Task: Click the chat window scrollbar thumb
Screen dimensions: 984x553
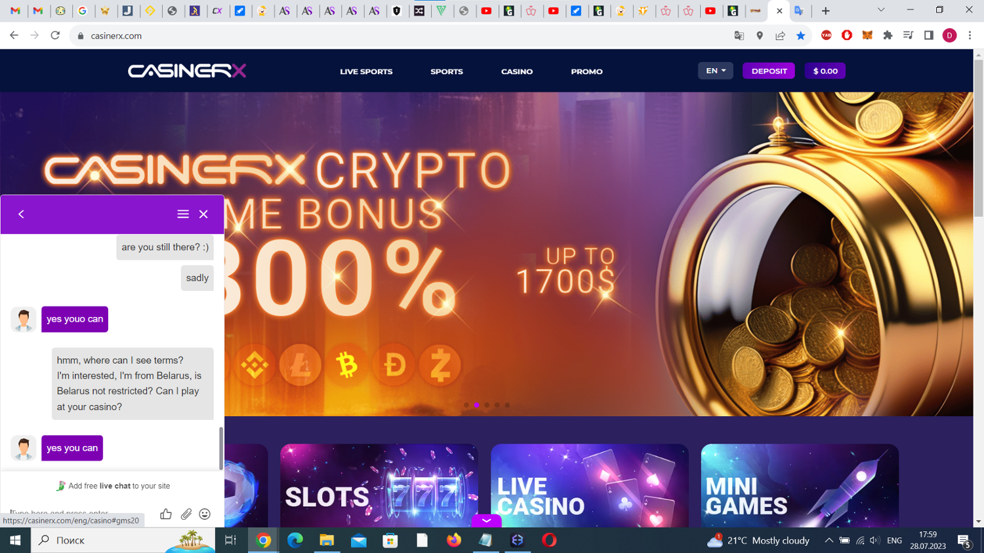Action: [x=221, y=448]
